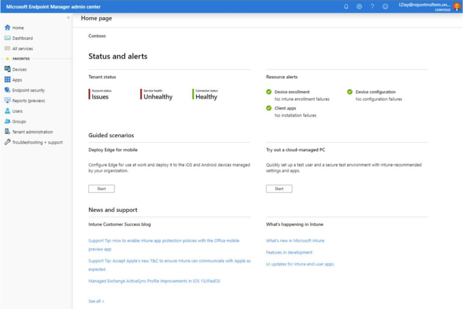
Task: Open What's new in Microsoft Intune
Action: pos(295,241)
